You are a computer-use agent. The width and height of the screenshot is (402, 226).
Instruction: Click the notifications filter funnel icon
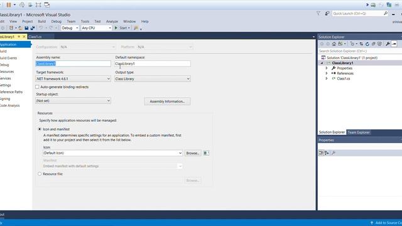pyautogui.click(x=318, y=13)
